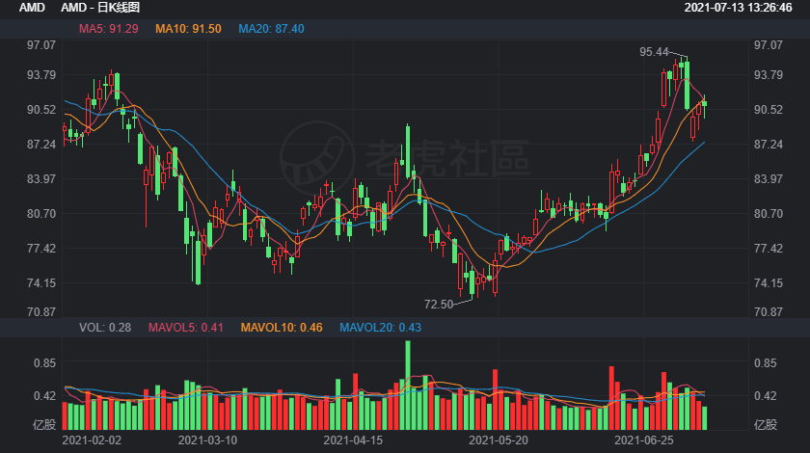810x453 pixels.
Task: Click the left 亿股 volume unit label
Action: click(x=44, y=425)
